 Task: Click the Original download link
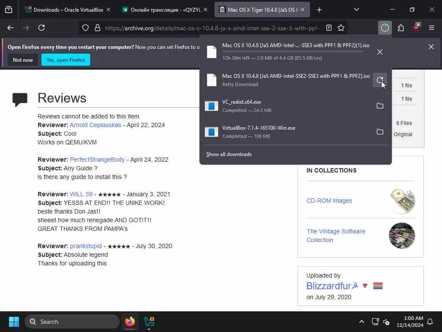pos(403,134)
